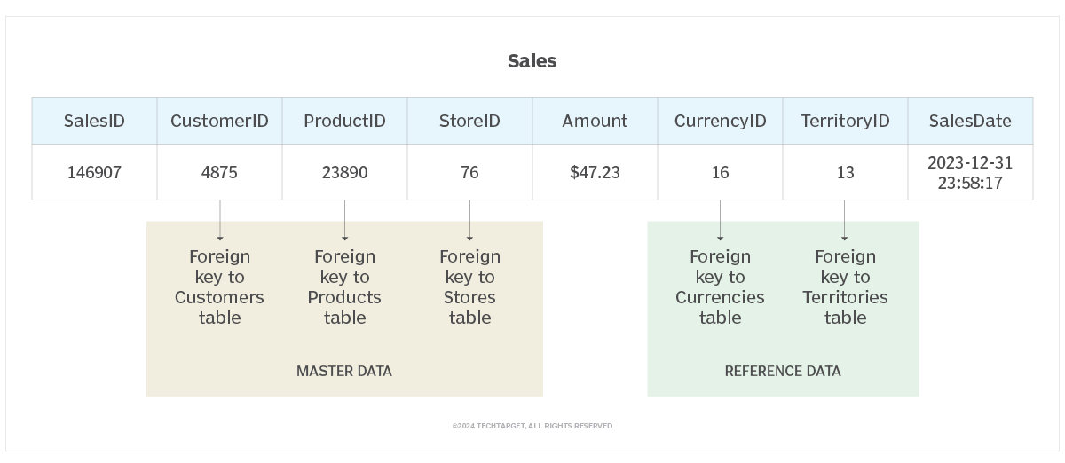Select Foreign key to Stores table text

[469, 286]
